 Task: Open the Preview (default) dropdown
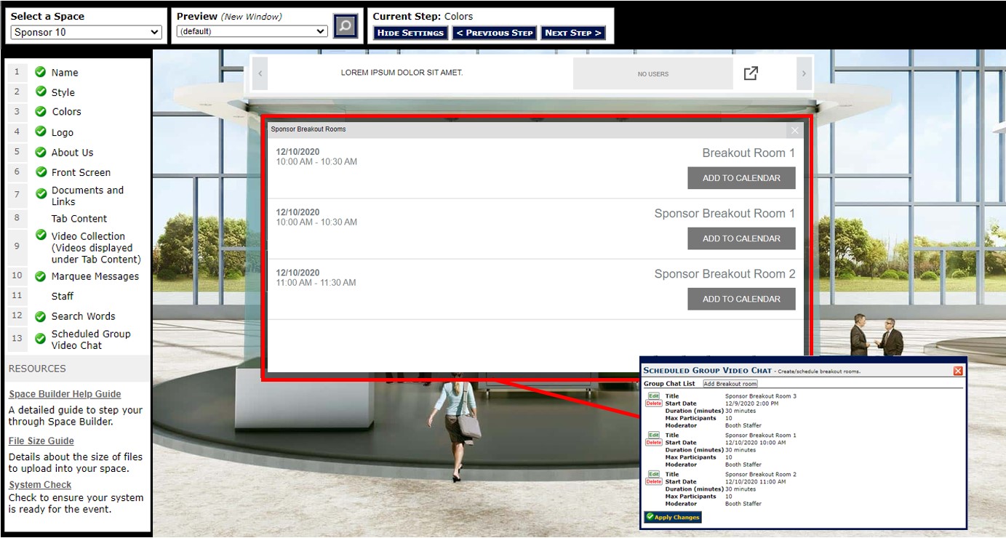252,31
